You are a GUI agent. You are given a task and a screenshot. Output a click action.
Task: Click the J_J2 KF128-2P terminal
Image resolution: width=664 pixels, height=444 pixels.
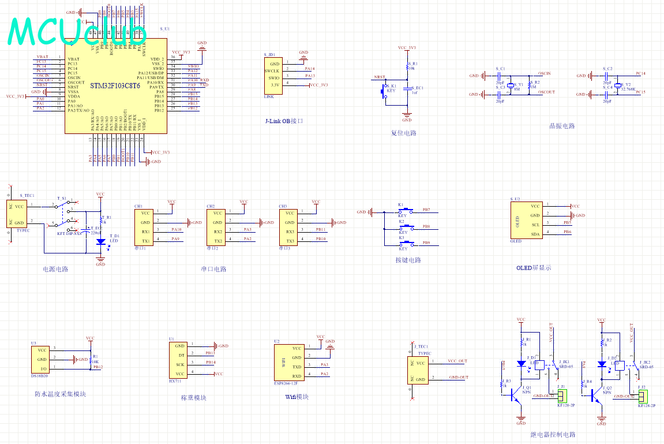(x=643, y=396)
